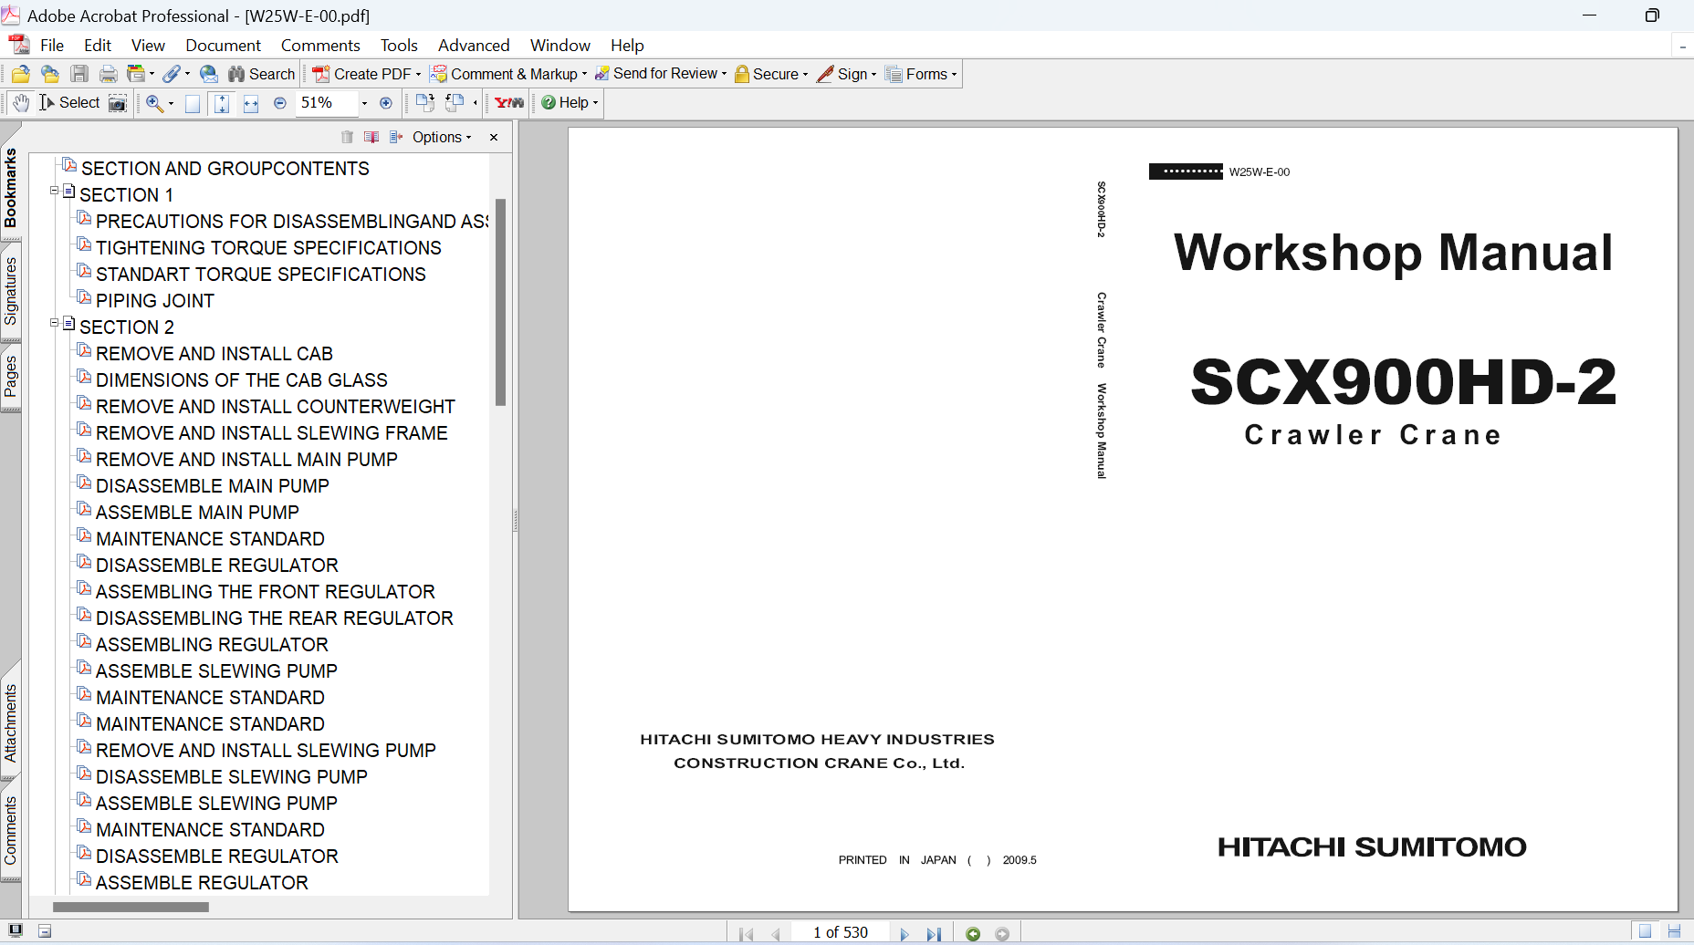Click the bookmarks vertical scrollbar thumb
This screenshot has width=1694, height=945.
coord(500,302)
